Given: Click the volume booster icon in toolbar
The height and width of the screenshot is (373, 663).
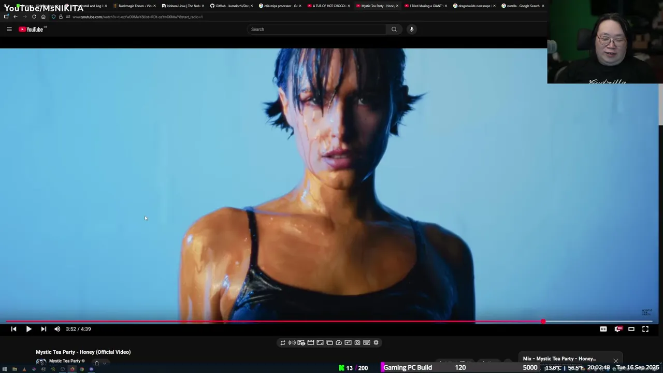Looking at the screenshot, I should [292, 342].
